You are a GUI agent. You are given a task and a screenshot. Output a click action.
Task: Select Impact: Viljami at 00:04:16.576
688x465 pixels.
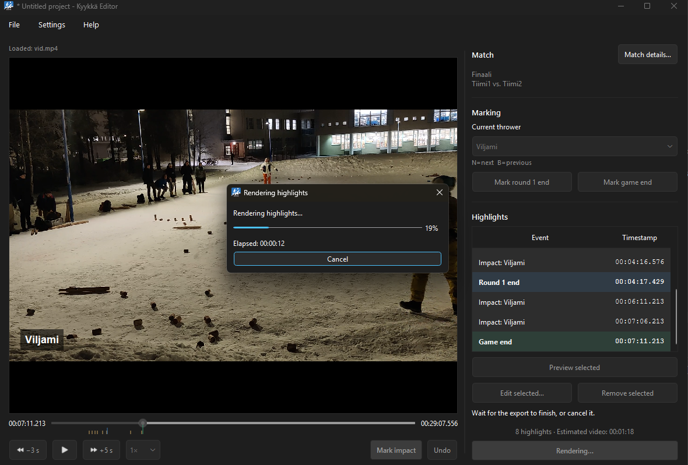pos(571,262)
